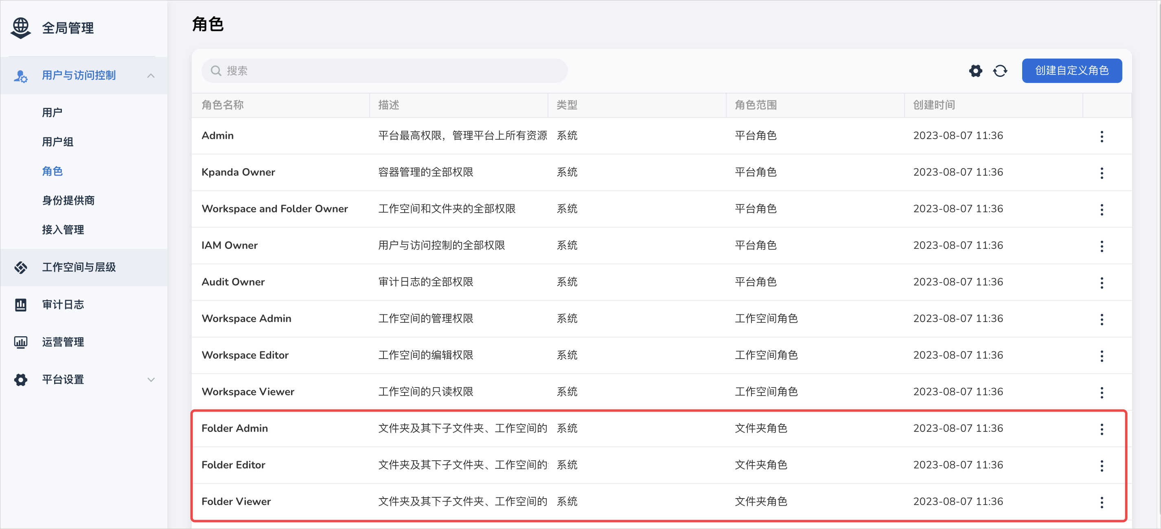Open more actions for Audit Owner

1102,283
